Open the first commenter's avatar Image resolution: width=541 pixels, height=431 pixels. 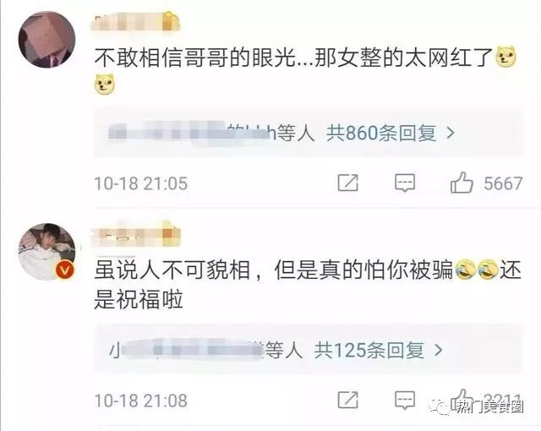click(46, 40)
